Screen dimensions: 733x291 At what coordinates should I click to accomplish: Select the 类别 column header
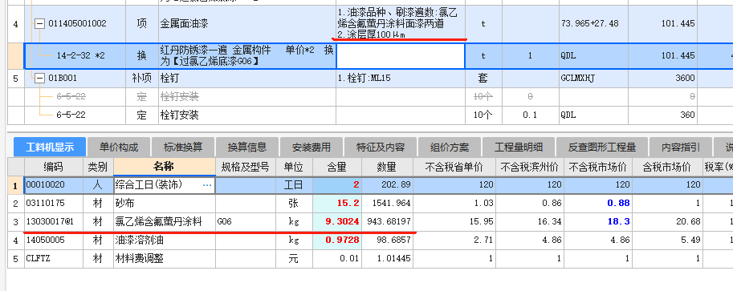pos(98,167)
